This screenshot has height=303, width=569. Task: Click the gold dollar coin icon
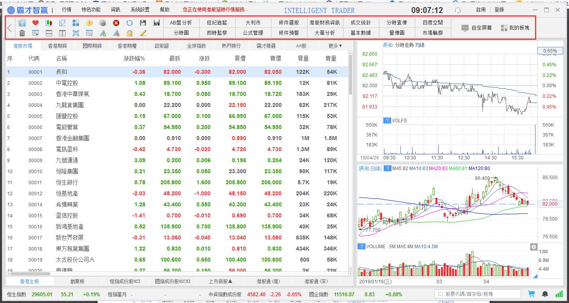(89, 23)
